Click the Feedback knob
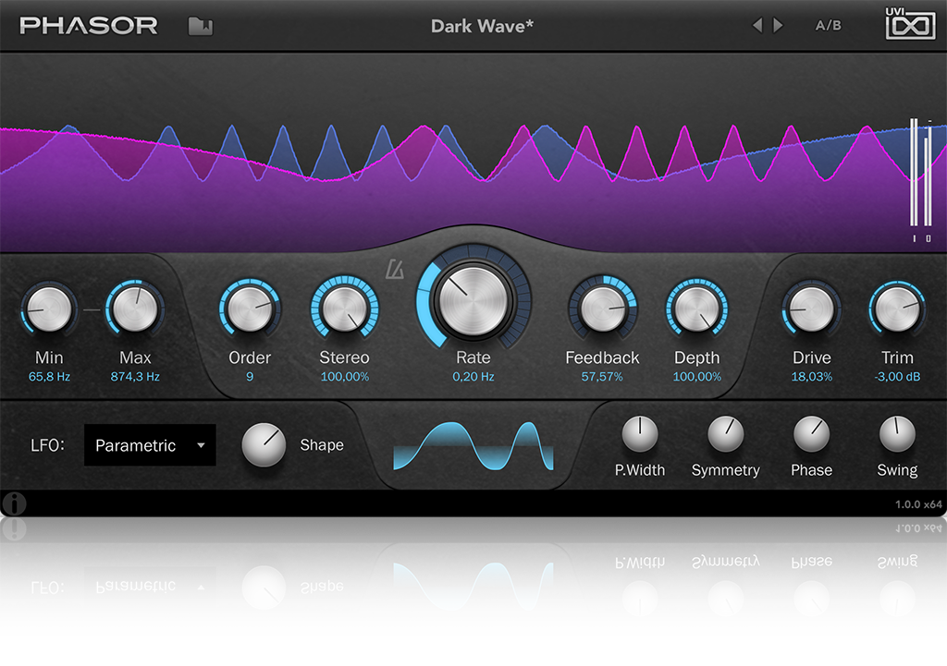This screenshot has width=947, height=666. tap(602, 309)
